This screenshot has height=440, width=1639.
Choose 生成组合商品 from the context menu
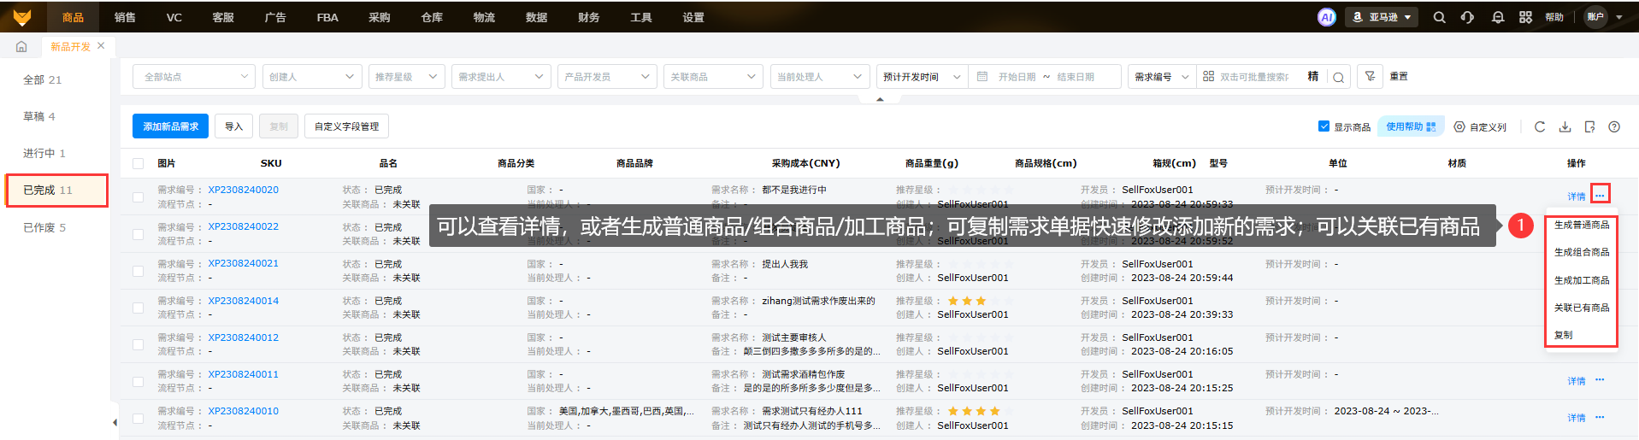point(1581,252)
